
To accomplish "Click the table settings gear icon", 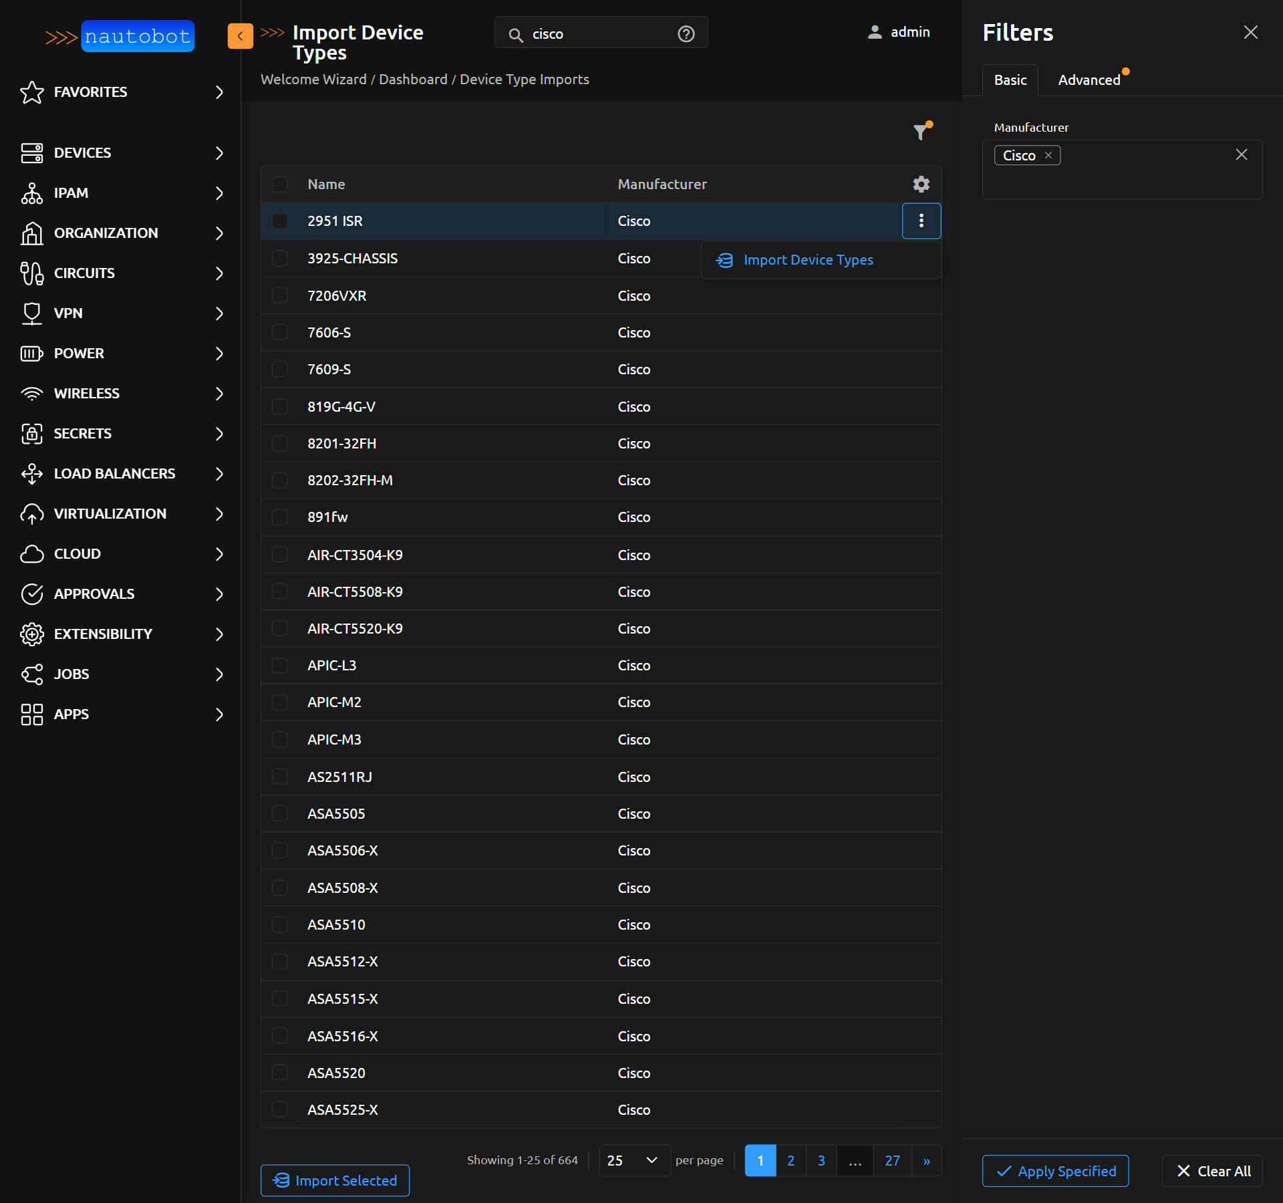I will click(921, 184).
